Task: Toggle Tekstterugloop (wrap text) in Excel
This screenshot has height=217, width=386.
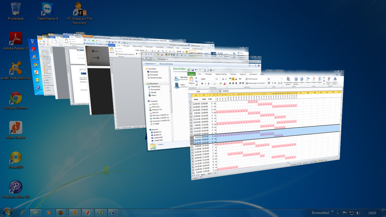Action: [252, 79]
